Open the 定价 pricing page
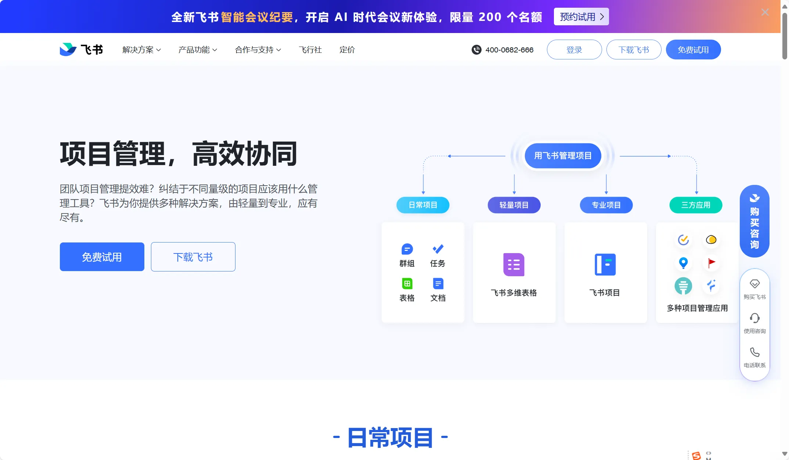This screenshot has width=789, height=460. [x=347, y=50]
